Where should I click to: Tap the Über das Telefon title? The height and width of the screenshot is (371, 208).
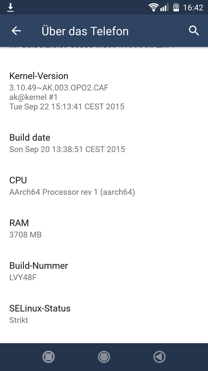pyautogui.click(x=85, y=31)
